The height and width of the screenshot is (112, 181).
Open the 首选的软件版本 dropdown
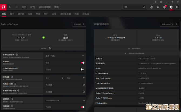click(83, 56)
